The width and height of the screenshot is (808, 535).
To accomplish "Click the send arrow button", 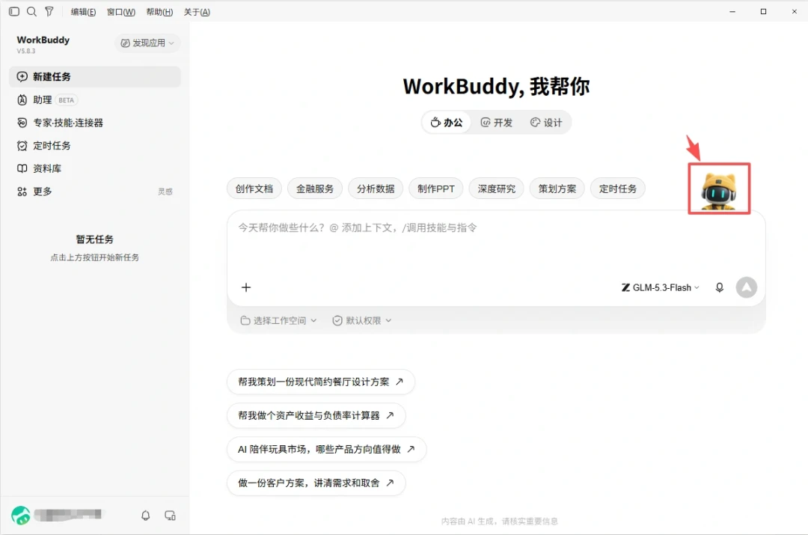I will coord(746,287).
